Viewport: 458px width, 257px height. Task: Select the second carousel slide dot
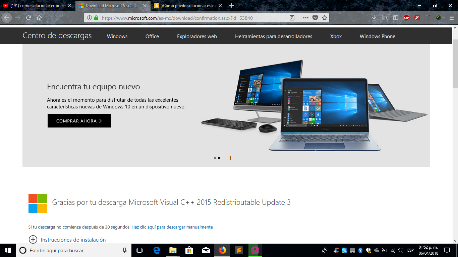[x=219, y=158]
